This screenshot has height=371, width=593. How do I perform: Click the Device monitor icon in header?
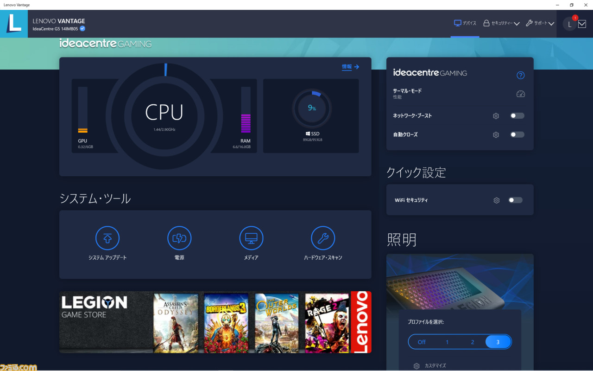[x=457, y=23]
